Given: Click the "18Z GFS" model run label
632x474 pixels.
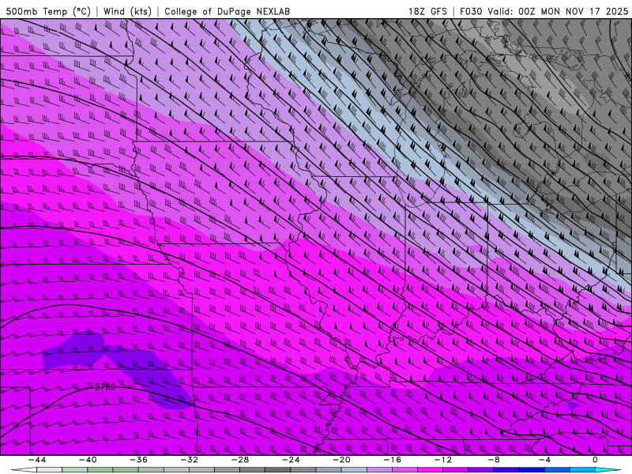Looking at the screenshot, I should (x=427, y=11).
